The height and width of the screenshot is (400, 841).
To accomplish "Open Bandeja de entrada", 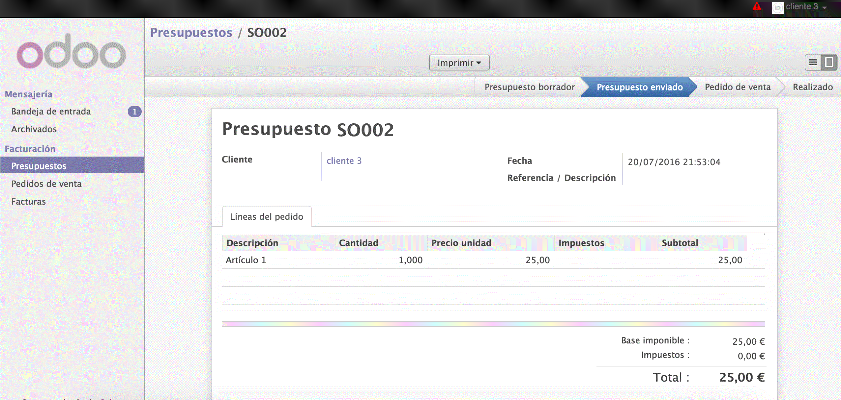I will coord(51,112).
